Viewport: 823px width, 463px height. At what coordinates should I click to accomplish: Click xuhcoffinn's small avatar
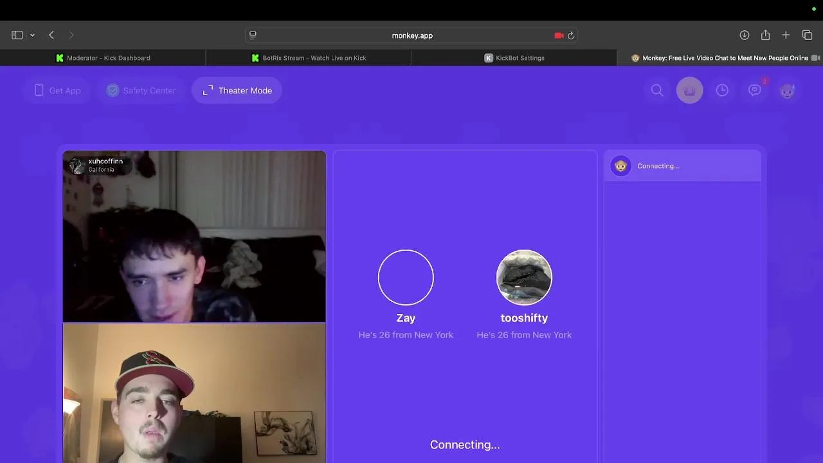pyautogui.click(x=77, y=166)
